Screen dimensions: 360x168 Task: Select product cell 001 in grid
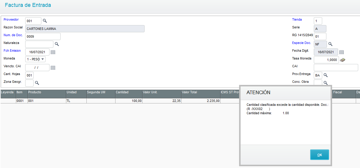47,101
